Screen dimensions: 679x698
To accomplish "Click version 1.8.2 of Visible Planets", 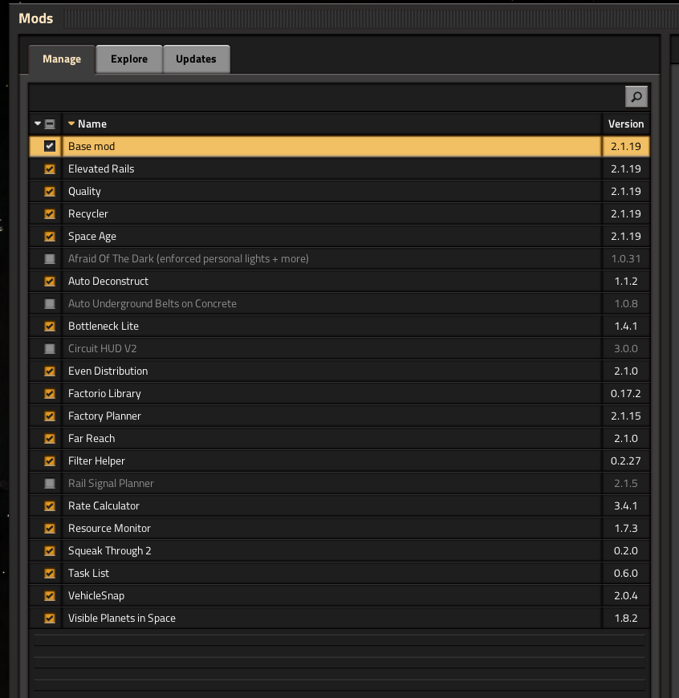I will [x=625, y=618].
